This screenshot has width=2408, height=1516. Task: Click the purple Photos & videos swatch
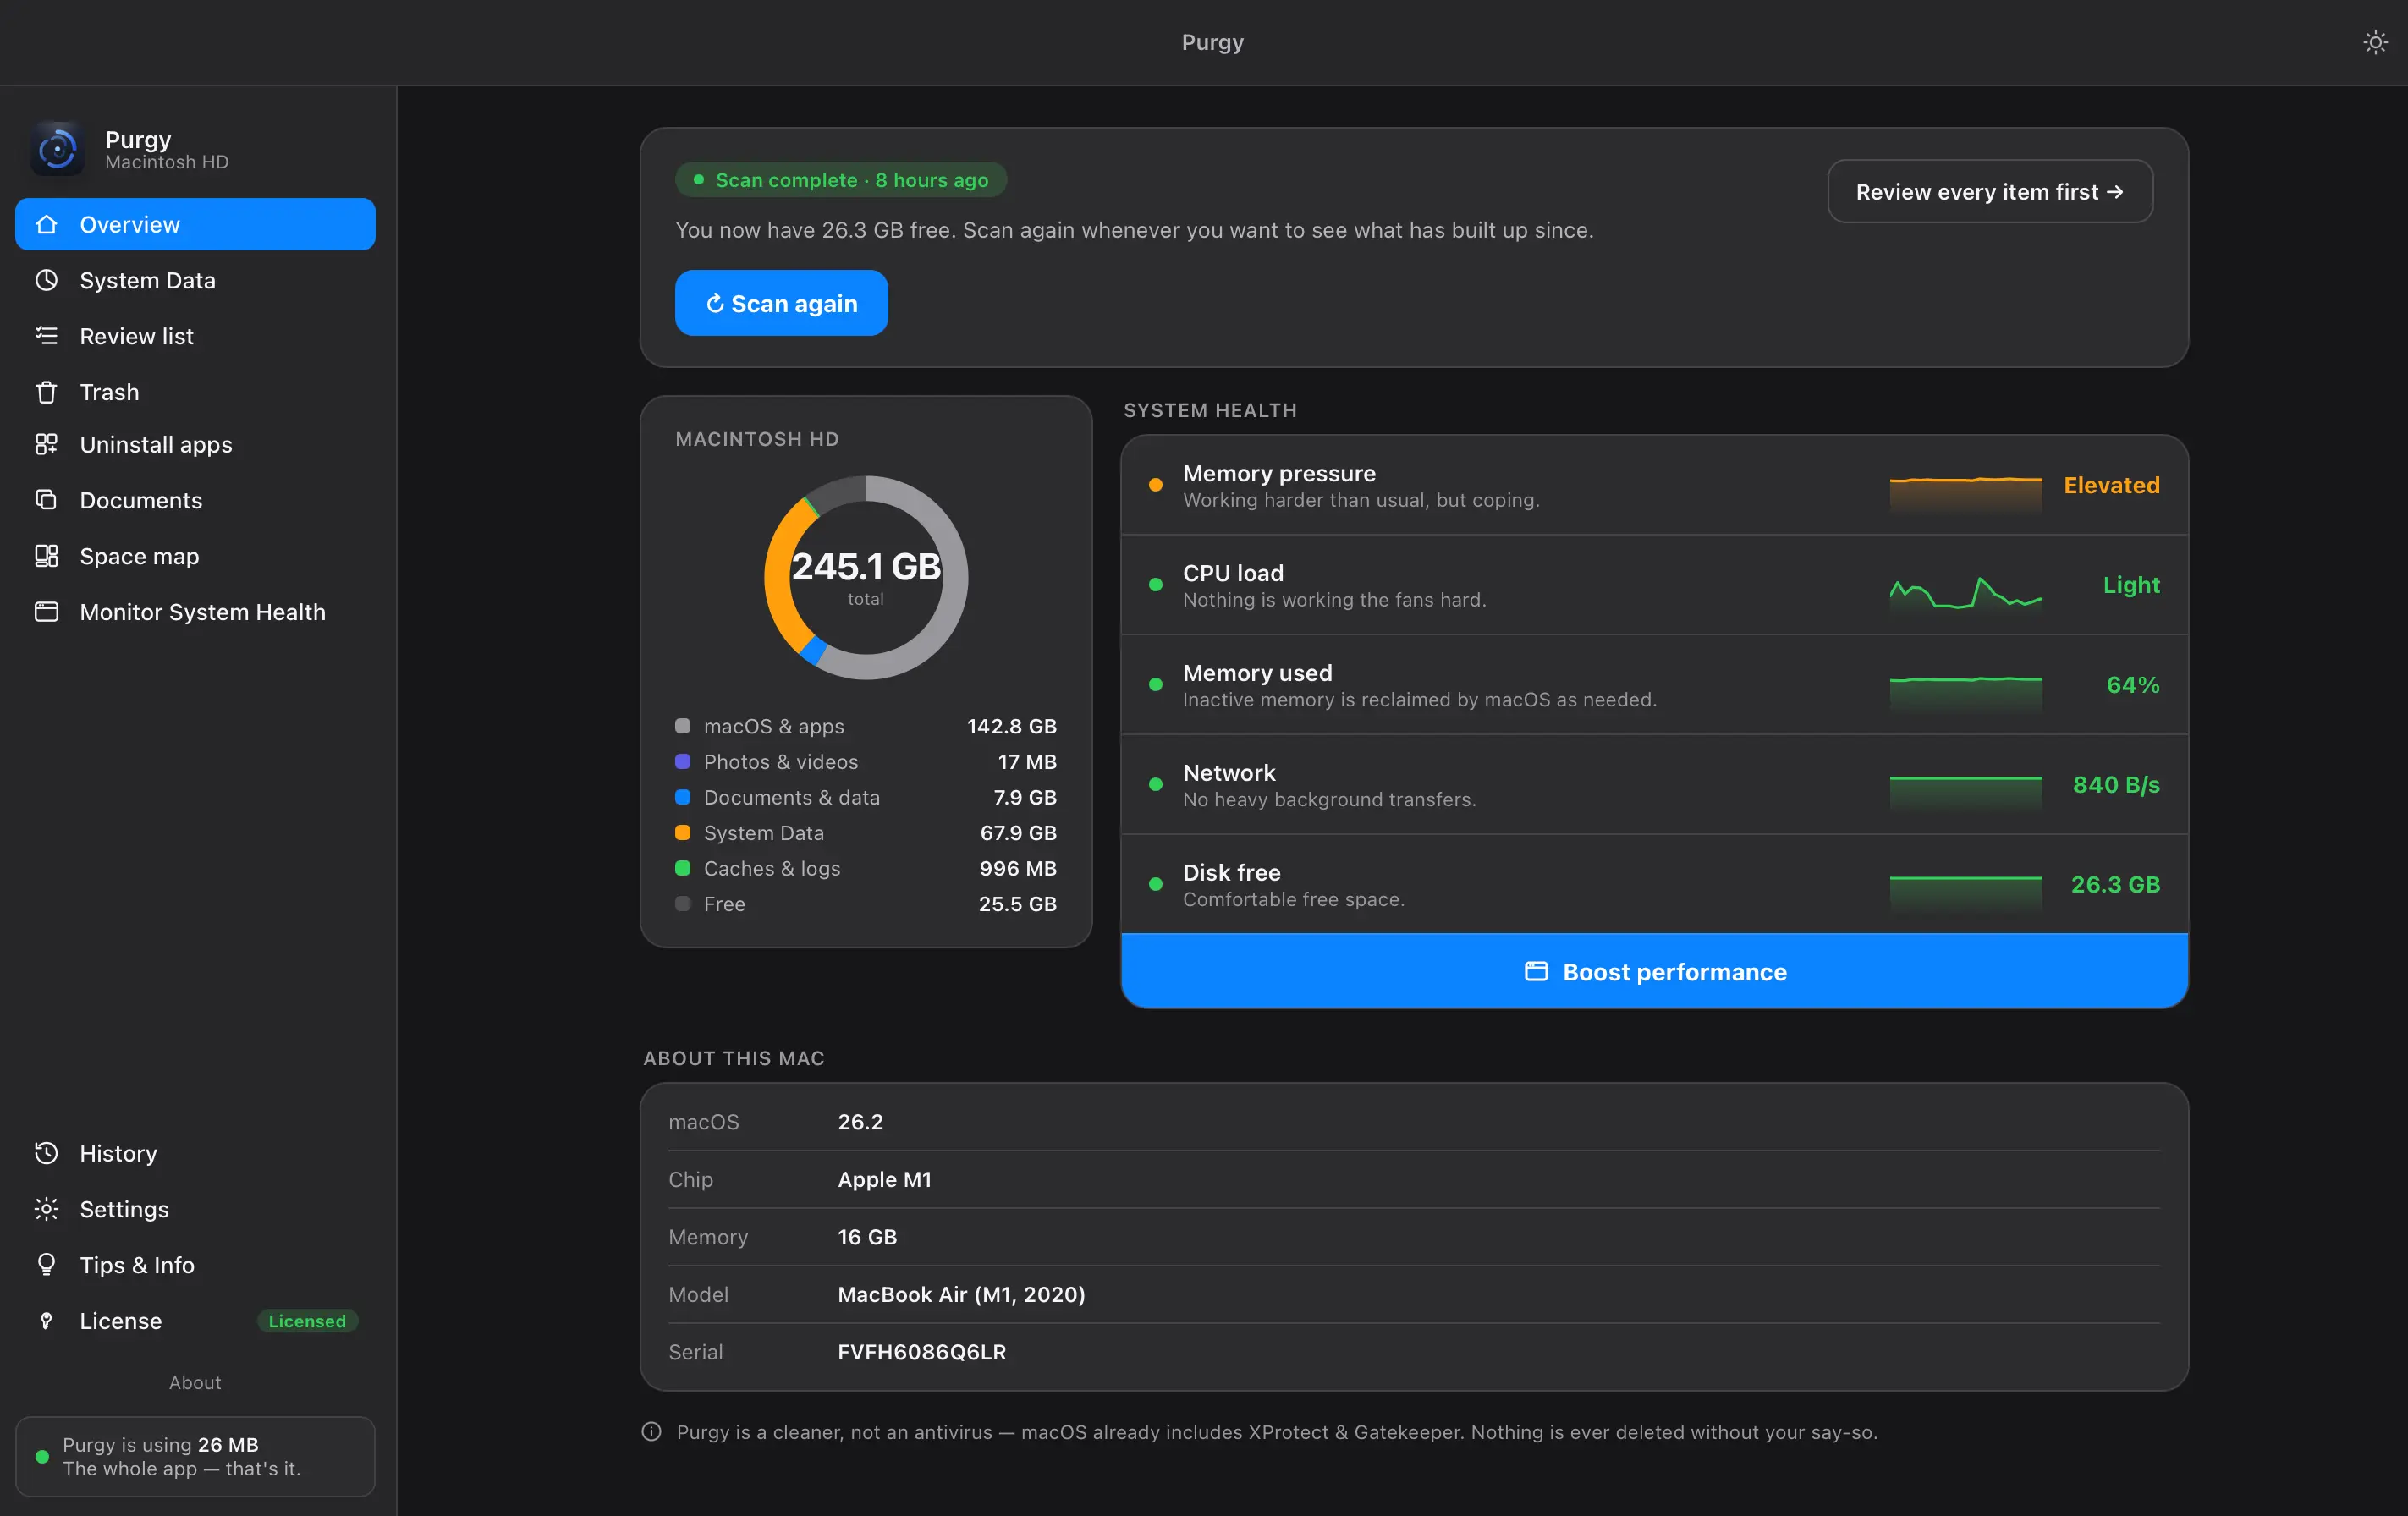click(x=682, y=762)
